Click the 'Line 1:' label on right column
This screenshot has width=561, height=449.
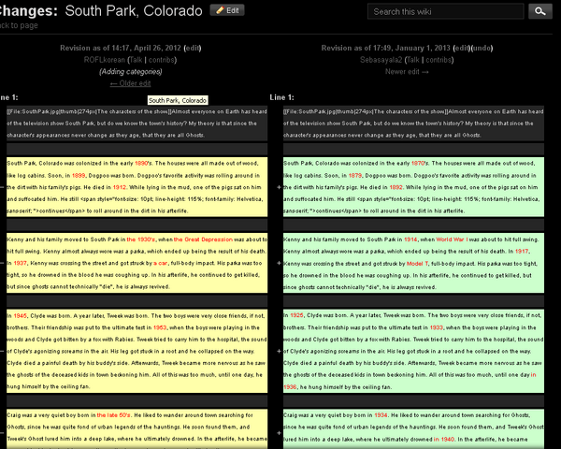(281, 97)
